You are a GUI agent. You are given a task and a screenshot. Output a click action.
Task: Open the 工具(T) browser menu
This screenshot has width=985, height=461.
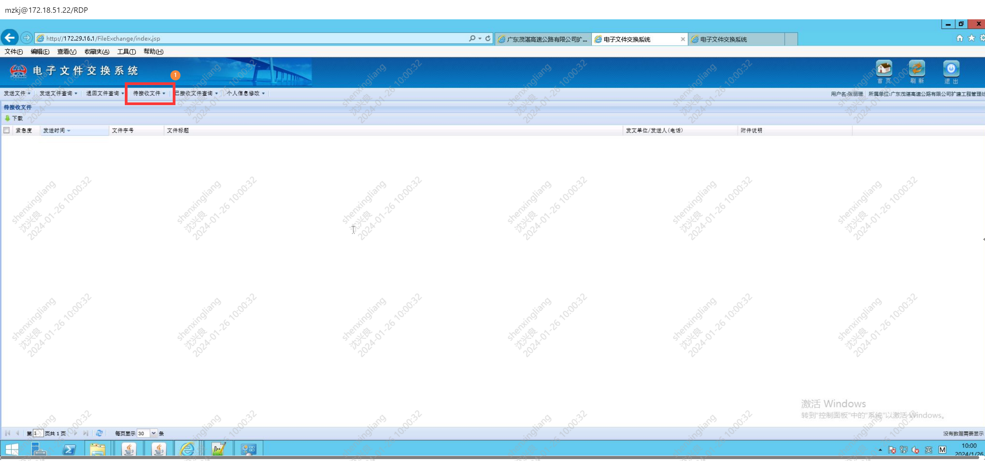(x=126, y=51)
